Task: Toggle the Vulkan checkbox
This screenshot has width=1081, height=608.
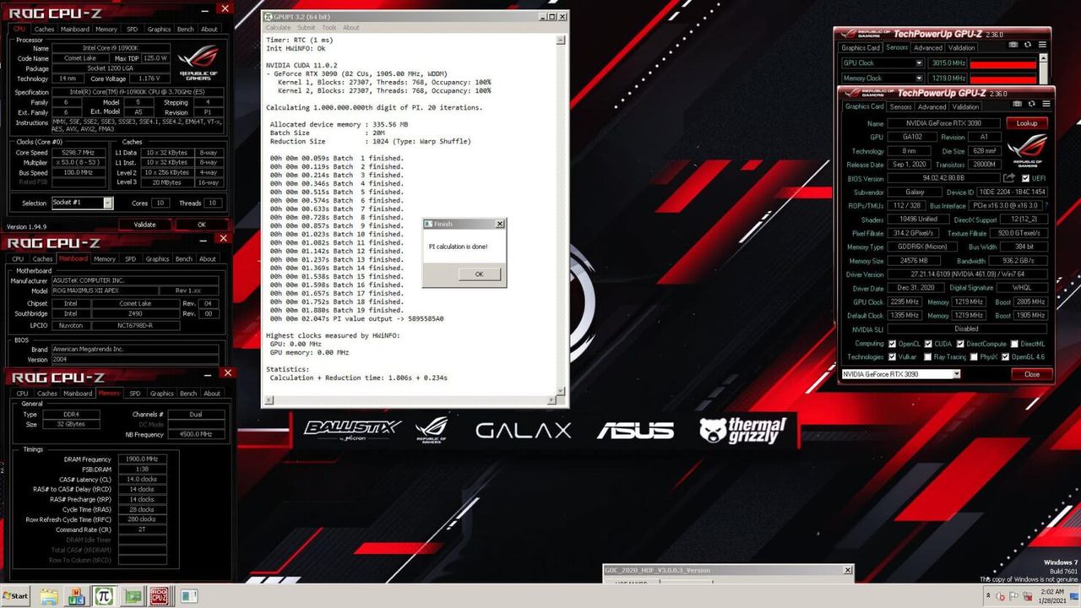Action: tap(893, 356)
